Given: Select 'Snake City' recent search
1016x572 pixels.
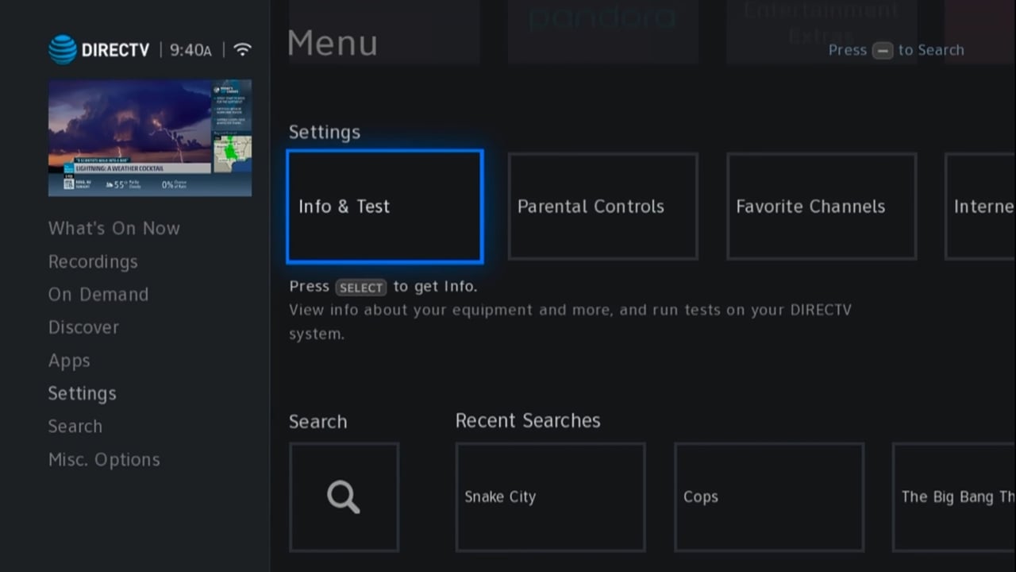Looking at the screenshot, I should (x=550, y=497).
